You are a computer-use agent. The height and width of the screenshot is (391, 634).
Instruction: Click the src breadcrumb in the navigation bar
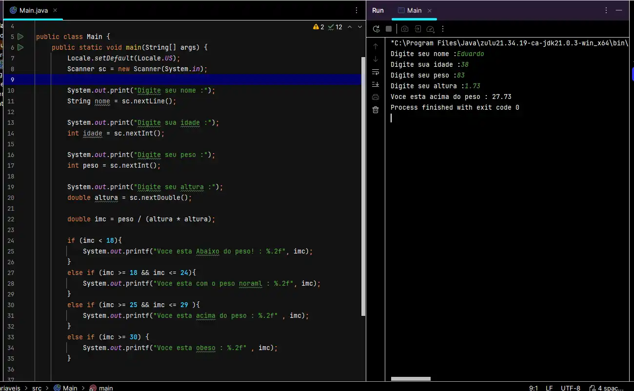(x=37, y=388)
